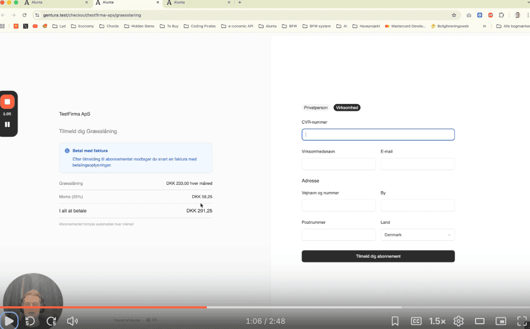Mute the video volume
Viewport: 530px width, 329px height.
(x=72, y=321)
